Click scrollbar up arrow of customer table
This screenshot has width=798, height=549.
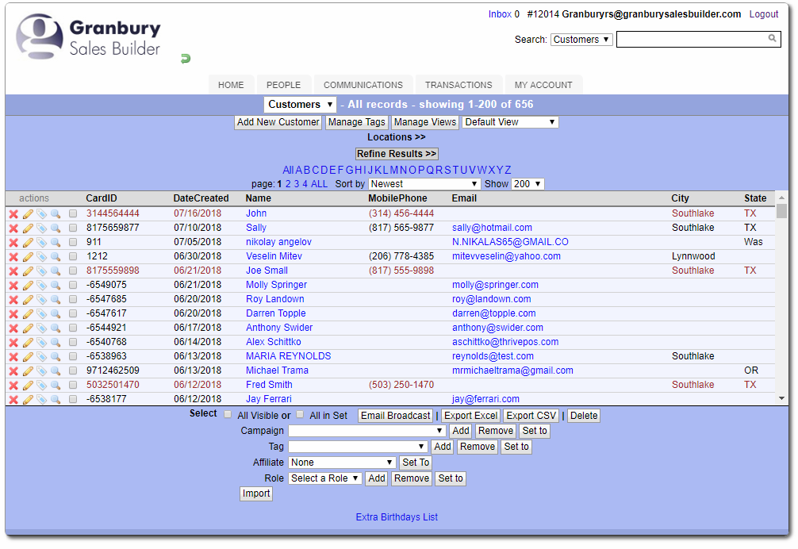click(x=781, y=198)
